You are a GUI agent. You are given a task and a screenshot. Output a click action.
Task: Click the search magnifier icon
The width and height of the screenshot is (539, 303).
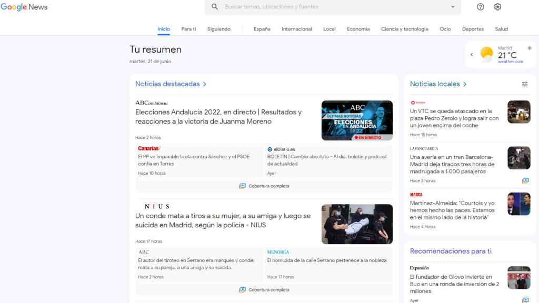[214, 7]
